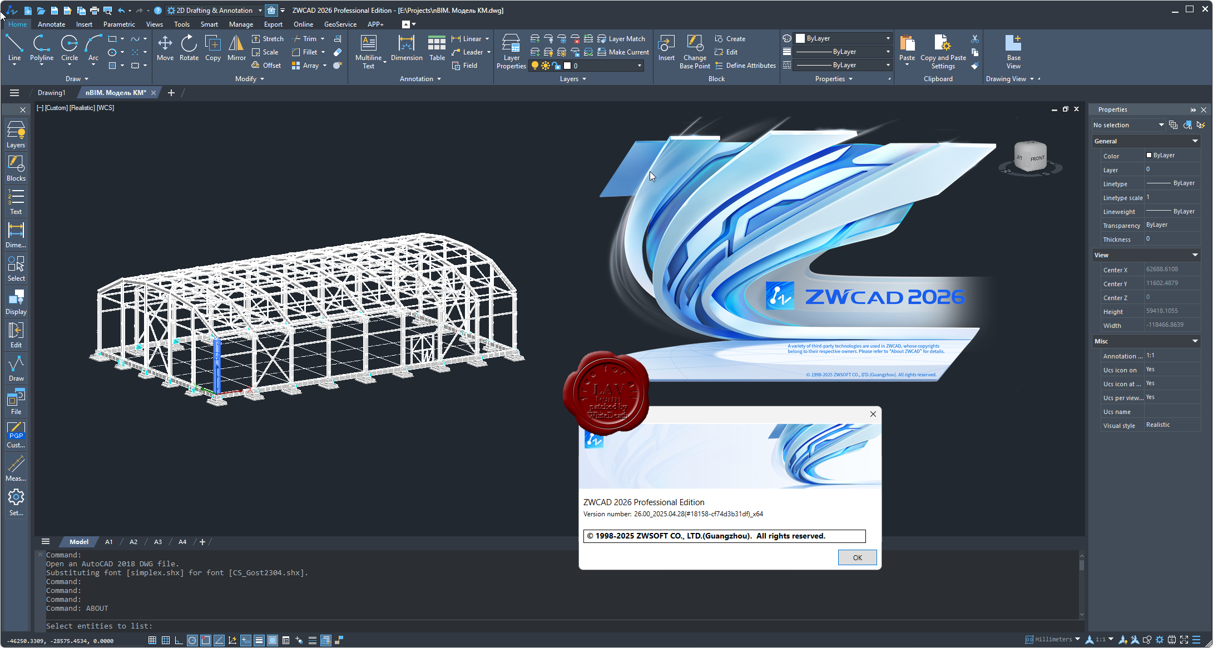Screen dimensions: 1213x648
Task: Activate the Move tool
Action: 165,48
